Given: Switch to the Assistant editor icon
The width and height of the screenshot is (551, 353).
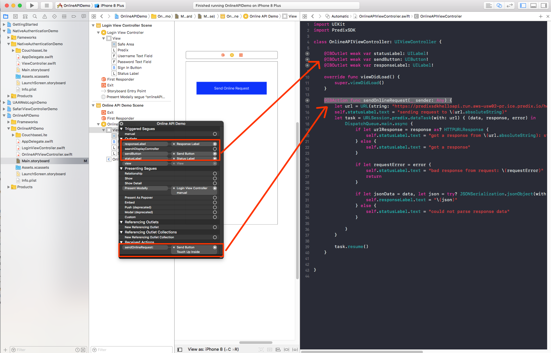Looking at the screenshot, I should click(x=499, y=6).
